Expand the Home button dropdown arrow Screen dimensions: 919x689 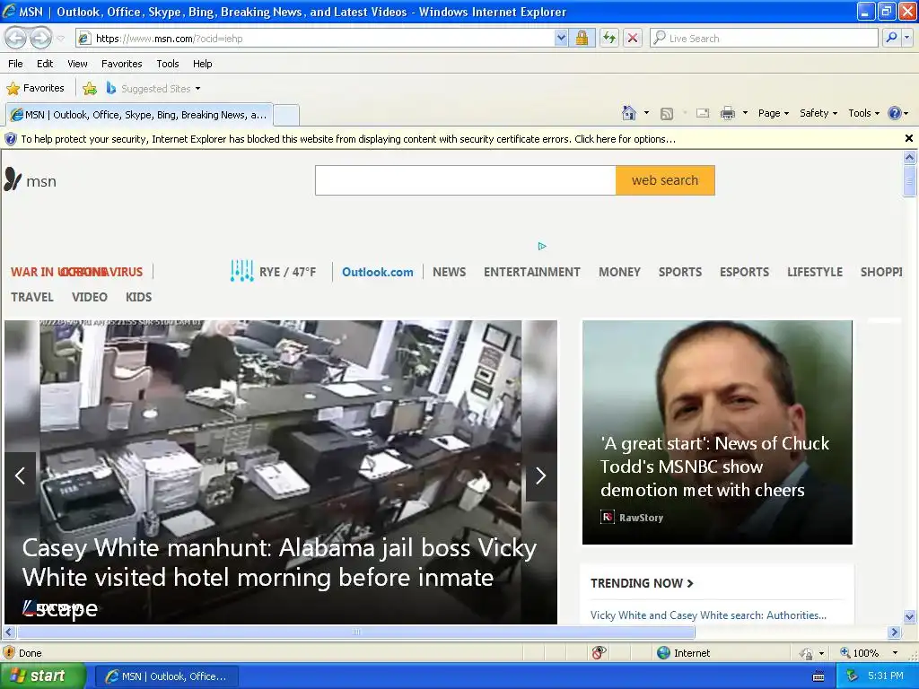[646, 113]
